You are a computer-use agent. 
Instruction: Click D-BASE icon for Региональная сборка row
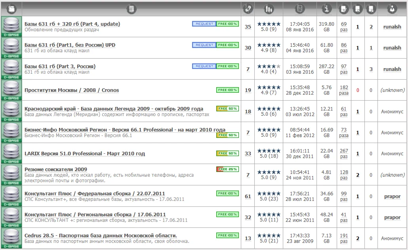[11, 217]
